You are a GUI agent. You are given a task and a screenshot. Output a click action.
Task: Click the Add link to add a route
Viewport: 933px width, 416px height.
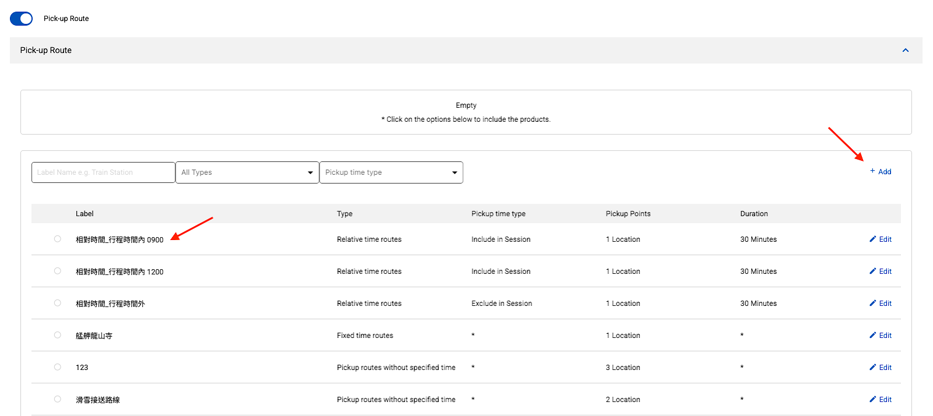(885, 172)
